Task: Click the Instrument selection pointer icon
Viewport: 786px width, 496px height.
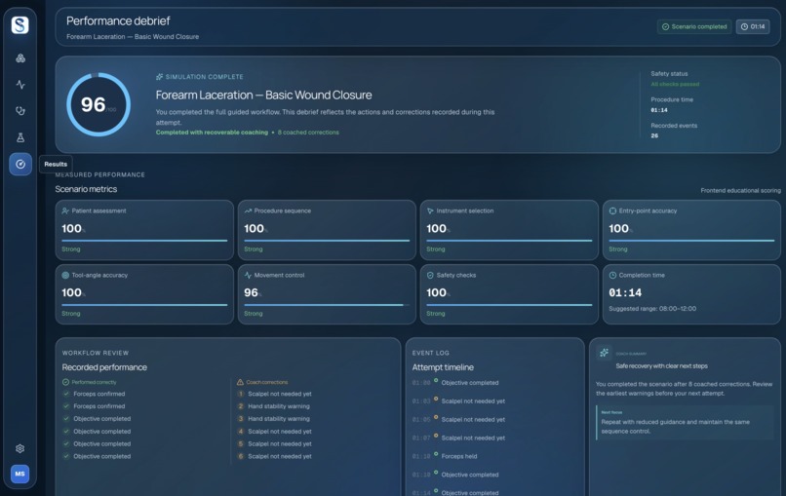Action: (x=430, y=210)
